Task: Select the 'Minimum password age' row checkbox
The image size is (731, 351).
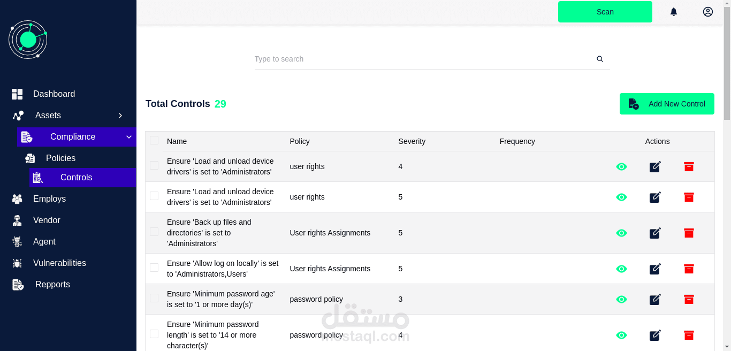Action: pos(154,298)
